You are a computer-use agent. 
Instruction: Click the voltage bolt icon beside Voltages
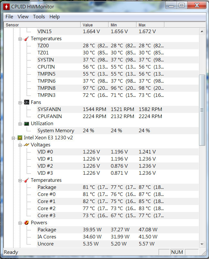pyautogui.click(x=27, y=145)
